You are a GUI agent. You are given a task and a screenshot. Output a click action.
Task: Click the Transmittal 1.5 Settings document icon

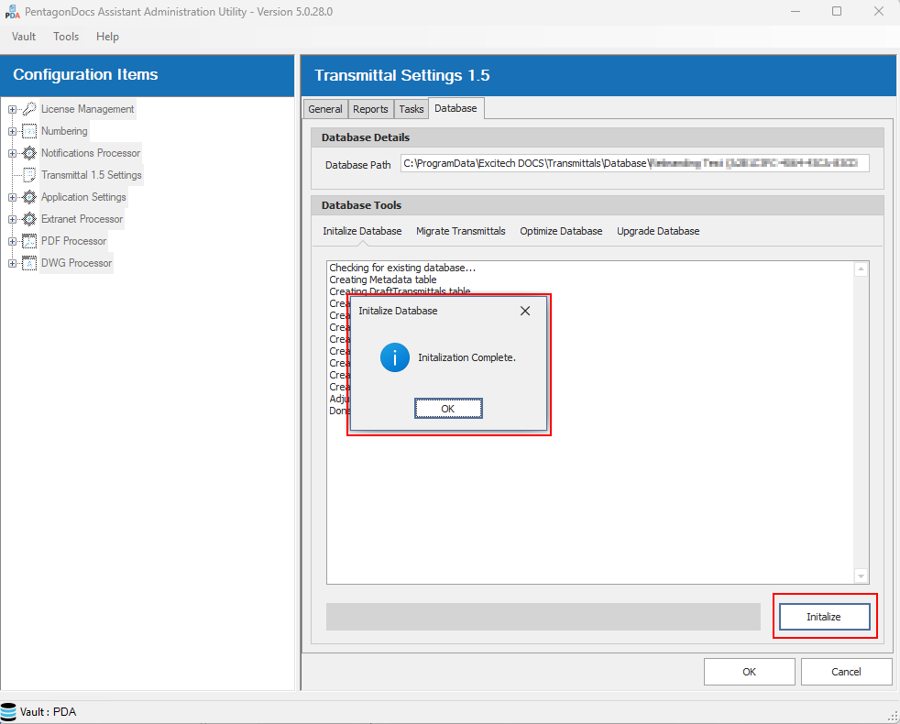(29, 175)
